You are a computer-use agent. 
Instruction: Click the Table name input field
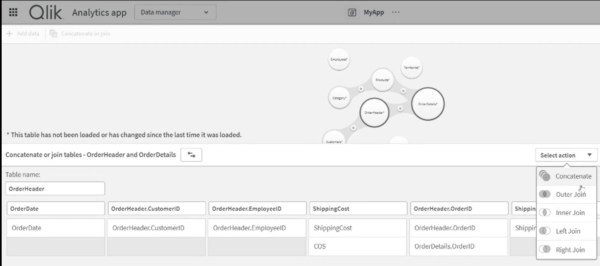pos(55,188)
